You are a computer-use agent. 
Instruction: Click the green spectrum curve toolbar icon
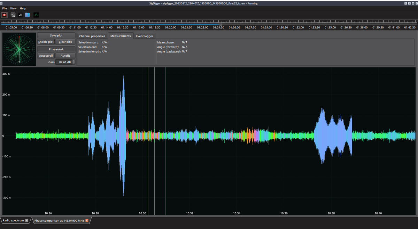(x=36, y=15)
